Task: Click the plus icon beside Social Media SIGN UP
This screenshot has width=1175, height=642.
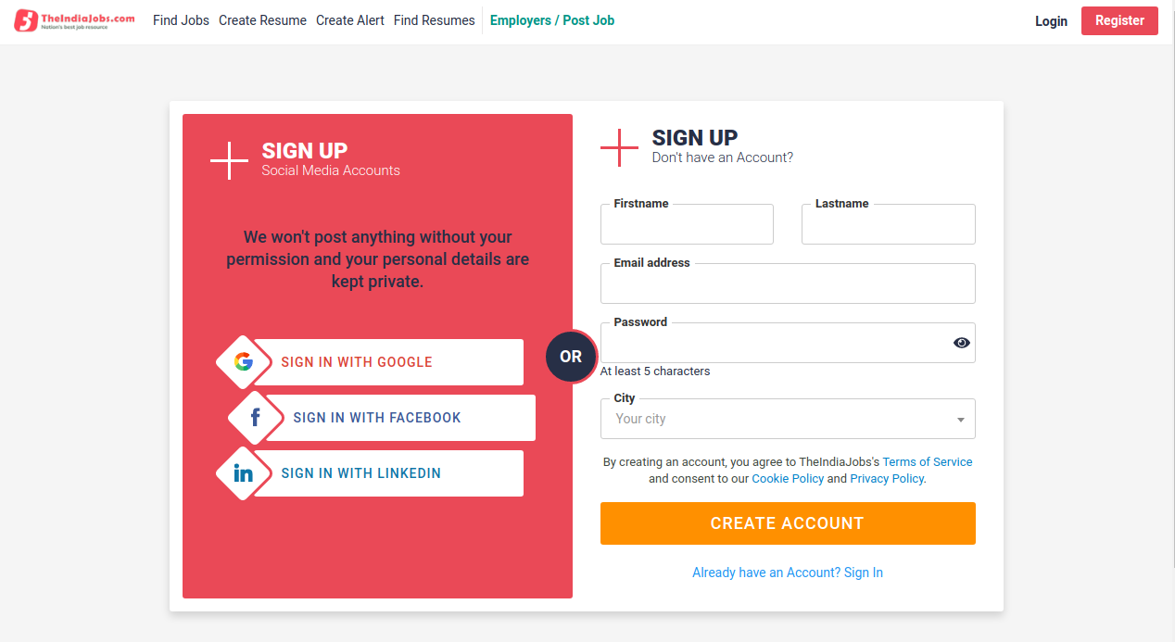Action: click(229, 159)
